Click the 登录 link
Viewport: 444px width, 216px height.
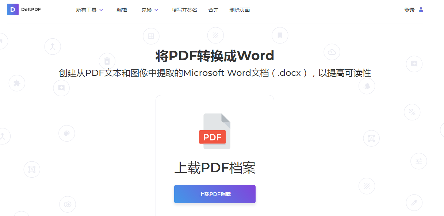coord(409,10)
